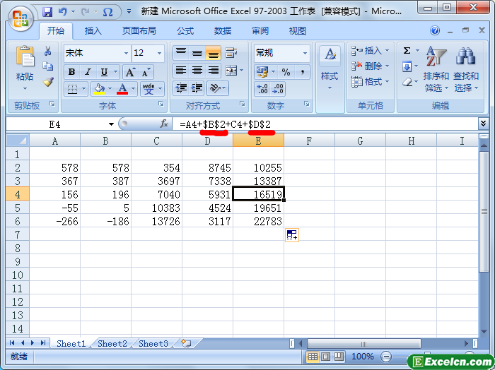
Task: Click the Save icon in quick access toolbar
Action: (x=47, y=12)
